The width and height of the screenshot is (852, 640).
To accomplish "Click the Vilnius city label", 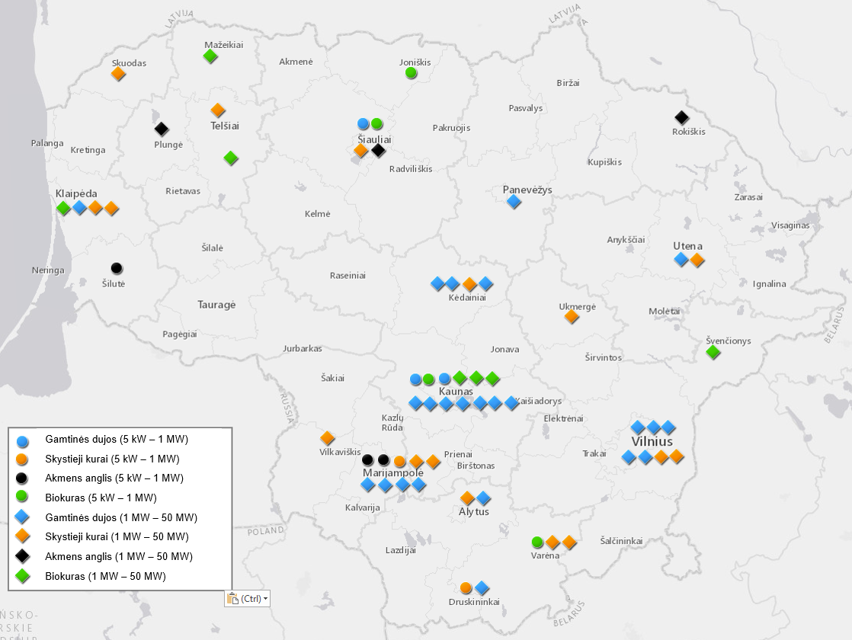I will [652, 442].
